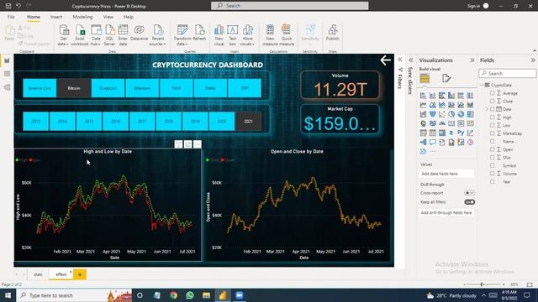
Task: Choose the Python visual icon
Action: pyautogui.click(x=461, y=133)
